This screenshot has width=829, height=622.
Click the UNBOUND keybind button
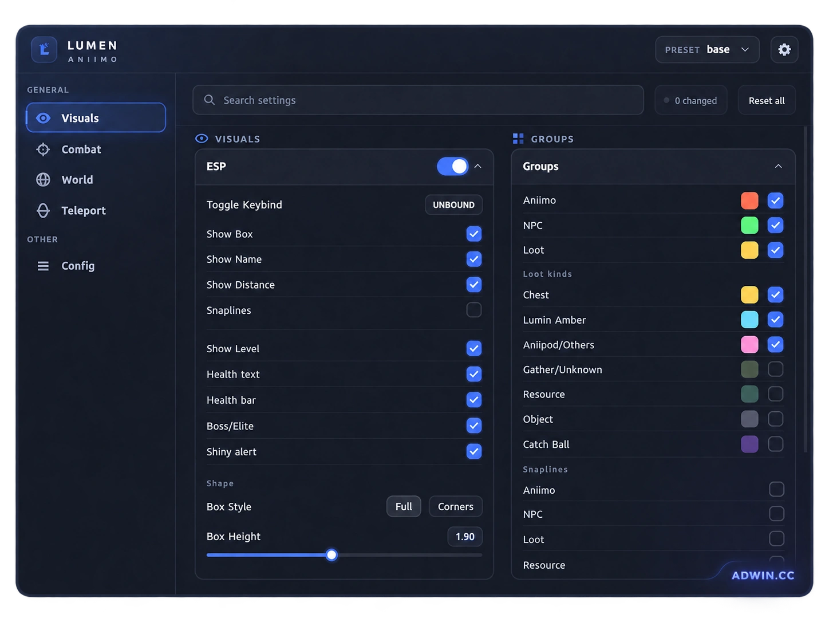(453, 205)
